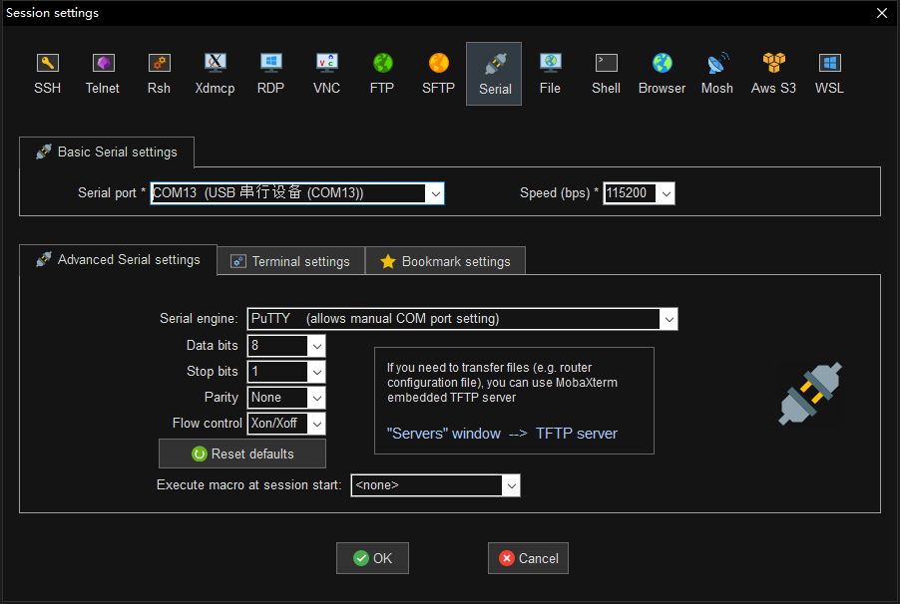This screenshot has height=604, width=900.
Task: Select the FTP session type
Action: click(382, 74)
